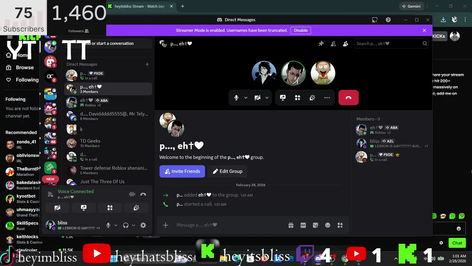This screenshot has height=266, width=472.
Task: Open sticker picker
Action: click(x=315, y=225)
